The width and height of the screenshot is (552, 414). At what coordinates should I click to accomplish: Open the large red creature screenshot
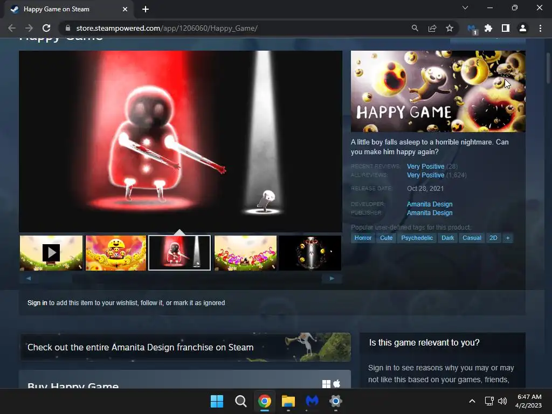181,142
